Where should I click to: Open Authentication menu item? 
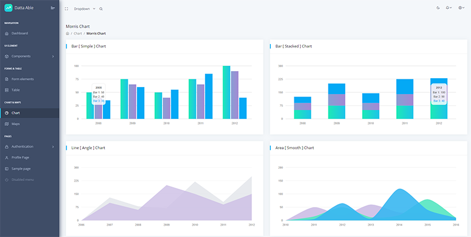[29, 146]
